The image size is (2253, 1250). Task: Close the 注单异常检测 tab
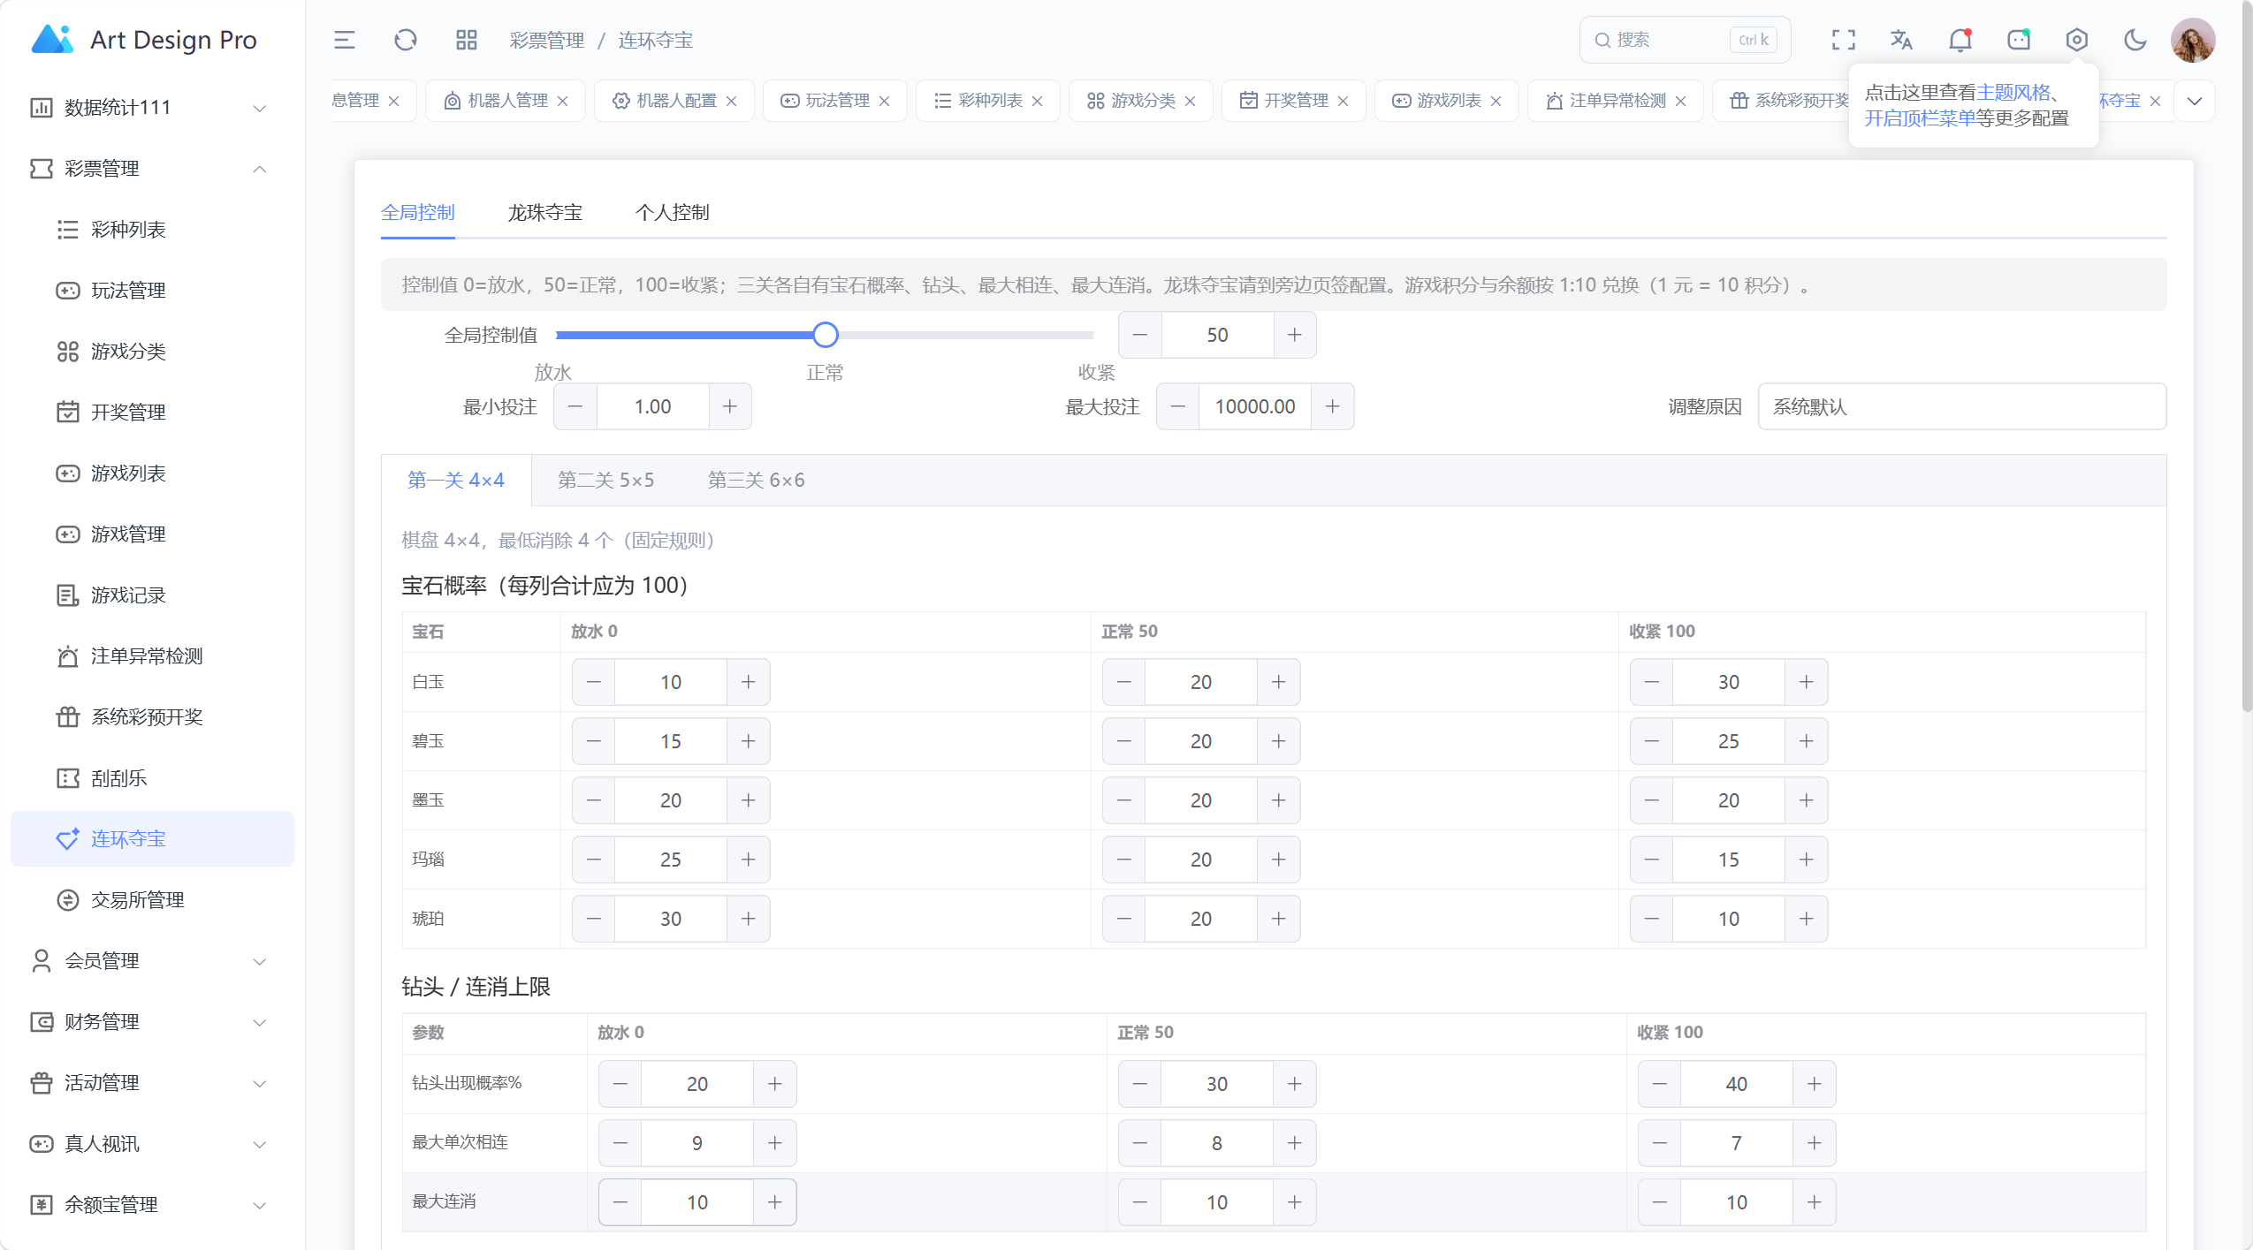1680,101
